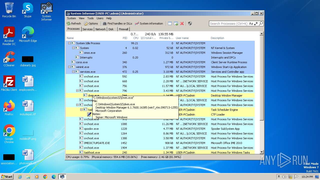Toggle case-sensitive search Aa

click(251, 23)
